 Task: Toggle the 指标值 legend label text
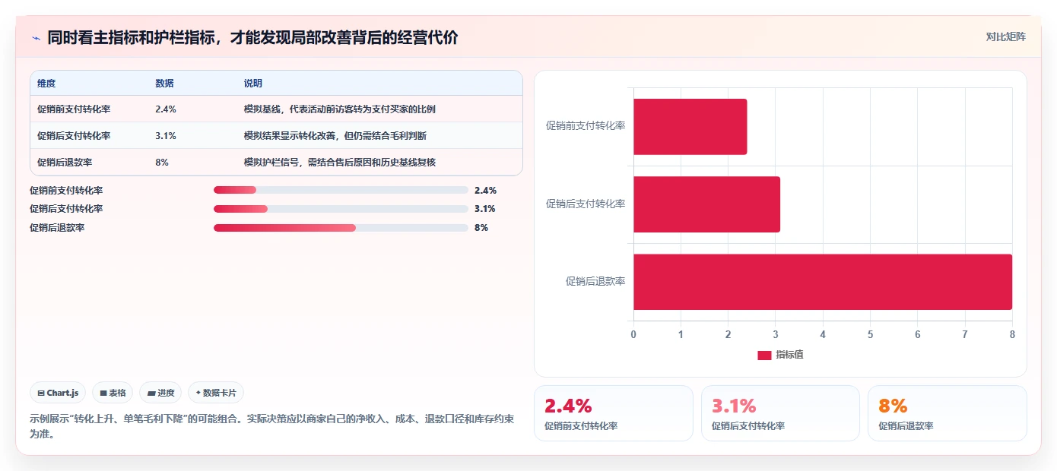789,356
